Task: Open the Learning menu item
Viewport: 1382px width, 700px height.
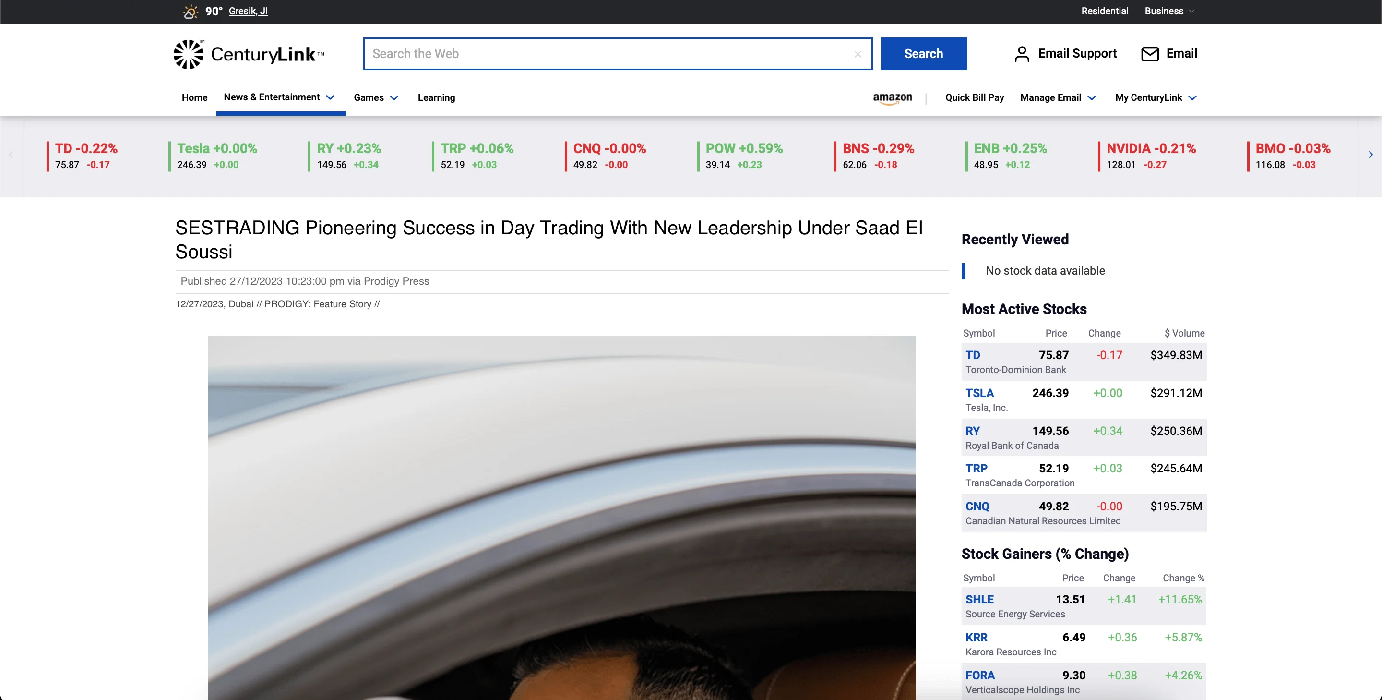Action: click(x=436, y=97)
